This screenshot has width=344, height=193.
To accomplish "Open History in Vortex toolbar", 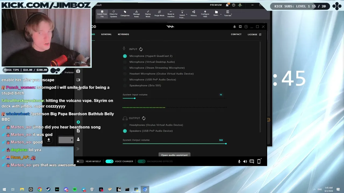I will tap(193, 14).
